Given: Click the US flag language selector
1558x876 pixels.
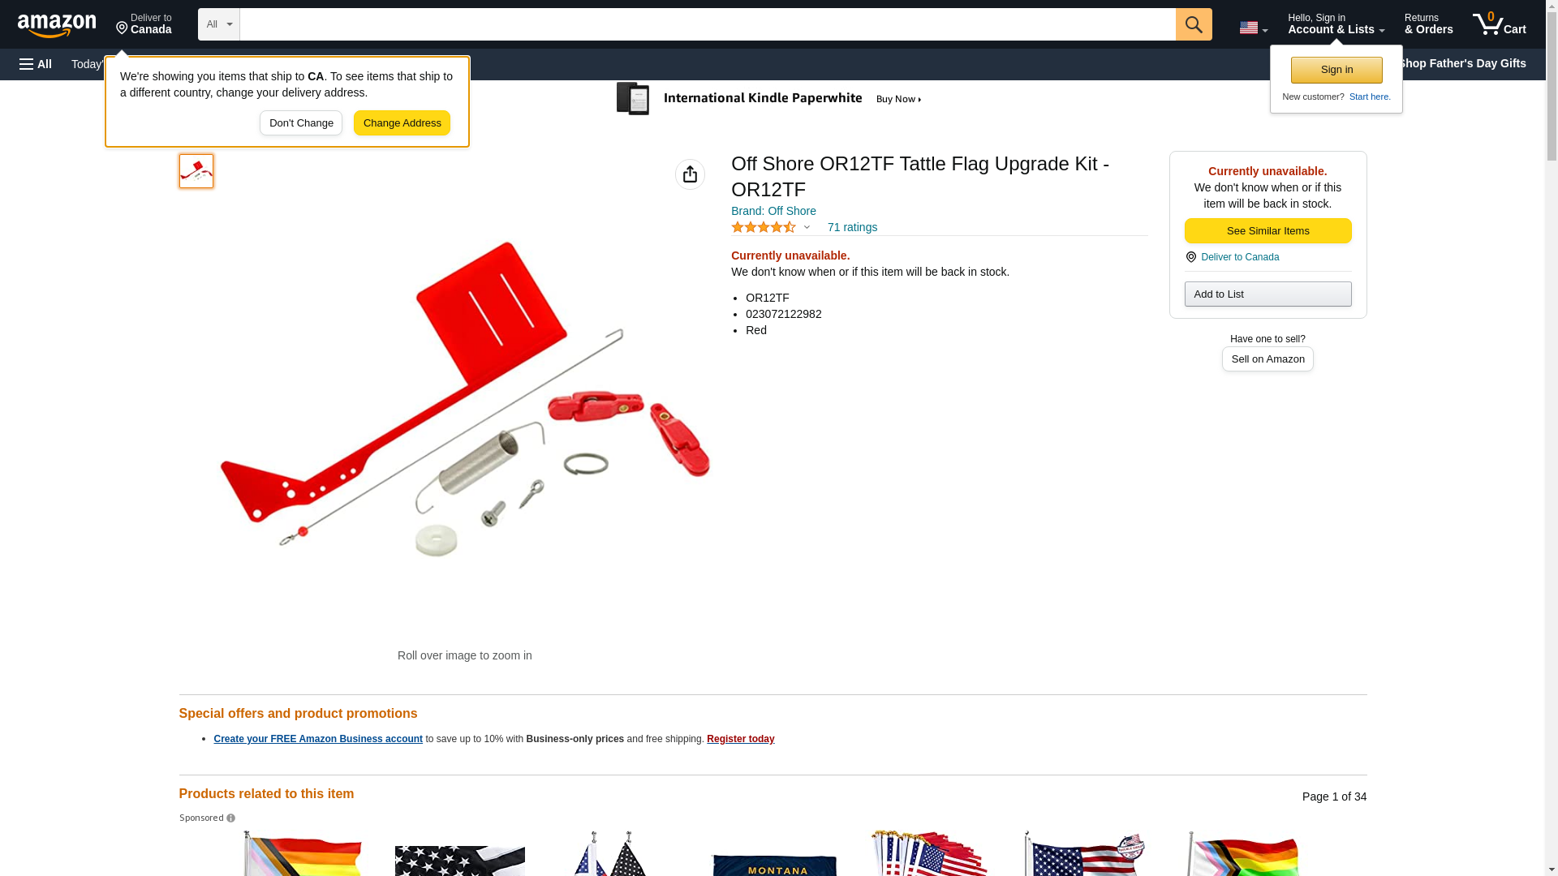Looking at the screenshot, I should 1254,28.
